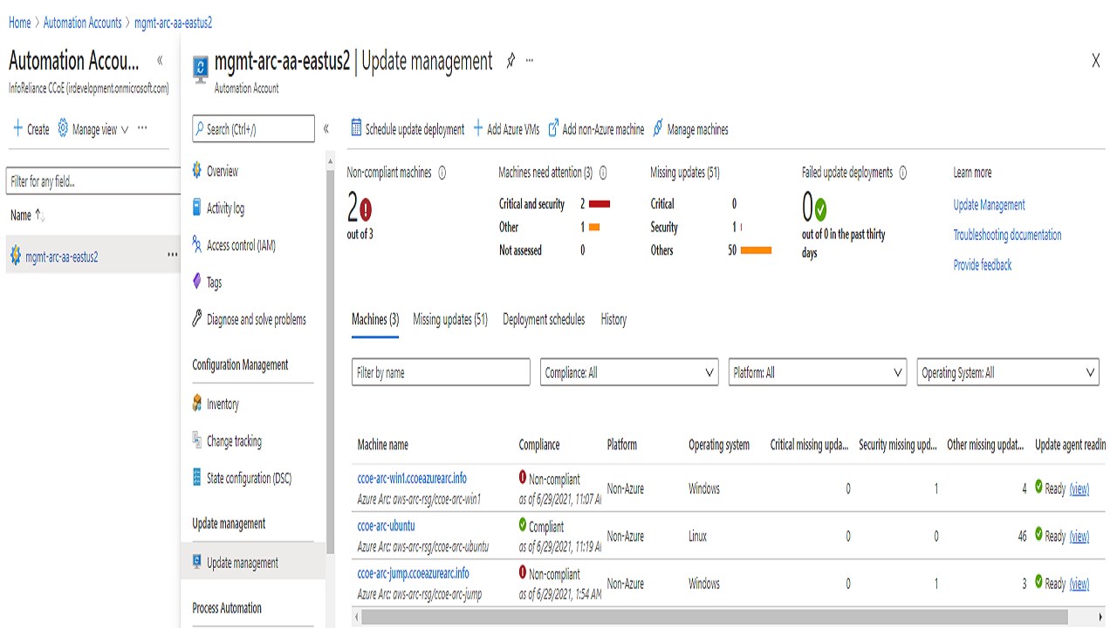
Task: Open the Operating System: All dropdown
Action: coord(1008,372)
